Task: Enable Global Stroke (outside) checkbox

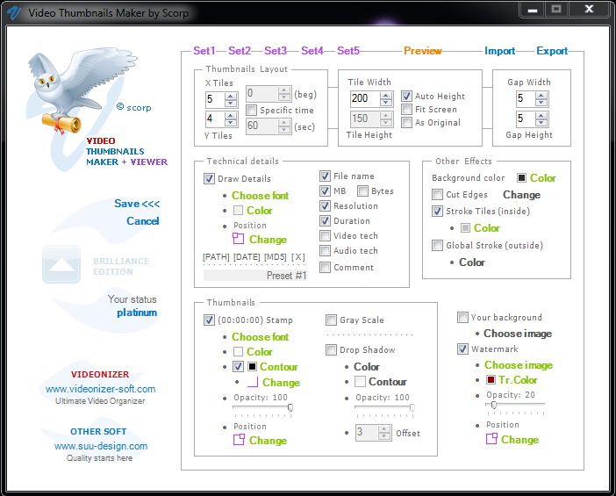Action: pos(437,245)
